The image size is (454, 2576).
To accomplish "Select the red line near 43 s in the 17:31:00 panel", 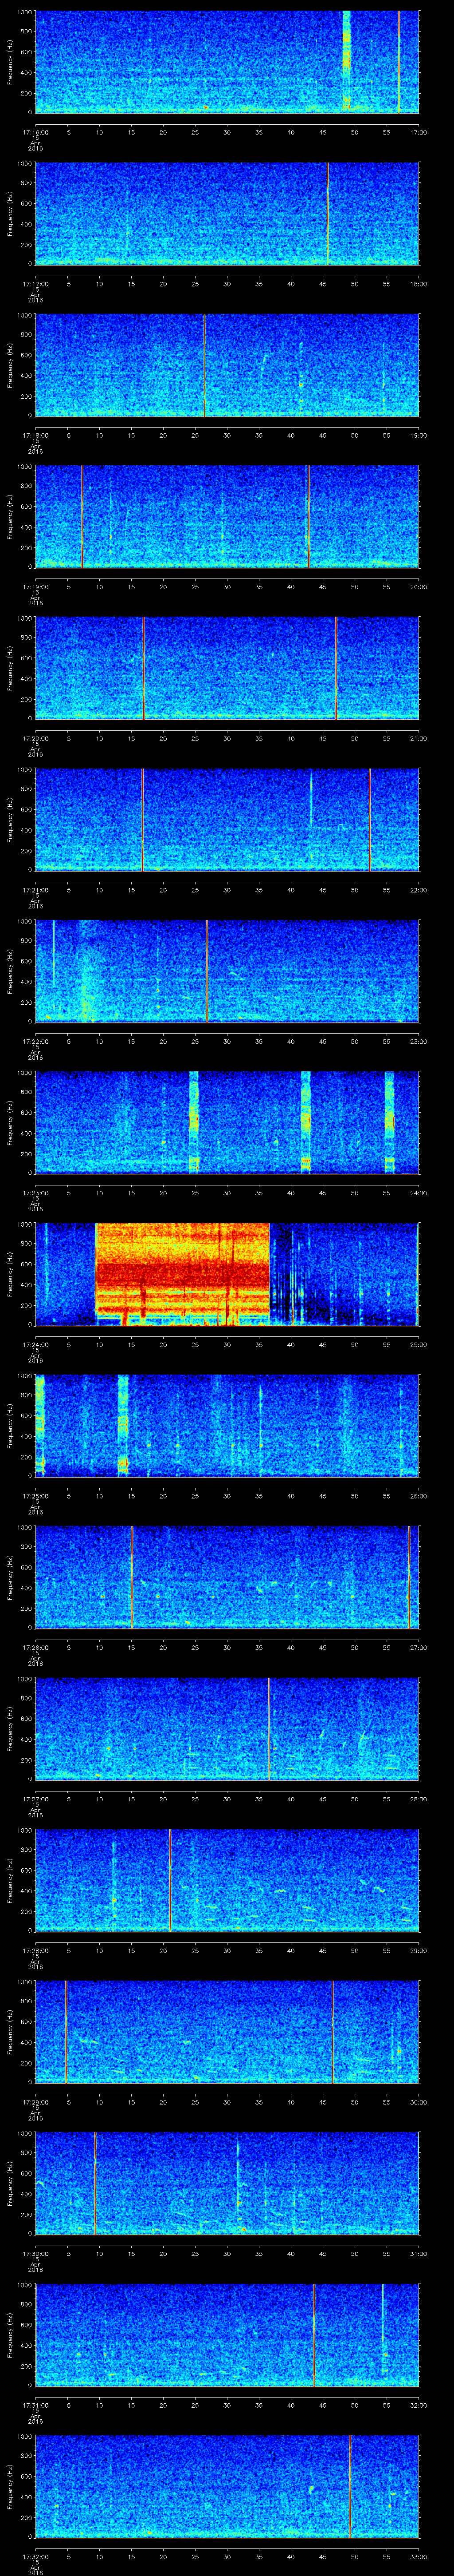I will point(313,2334).
